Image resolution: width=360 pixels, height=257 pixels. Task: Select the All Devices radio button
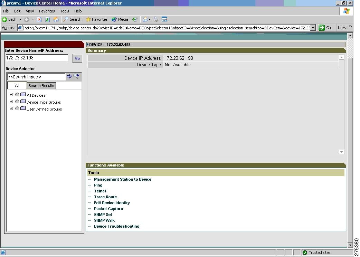tap(17, 95)
